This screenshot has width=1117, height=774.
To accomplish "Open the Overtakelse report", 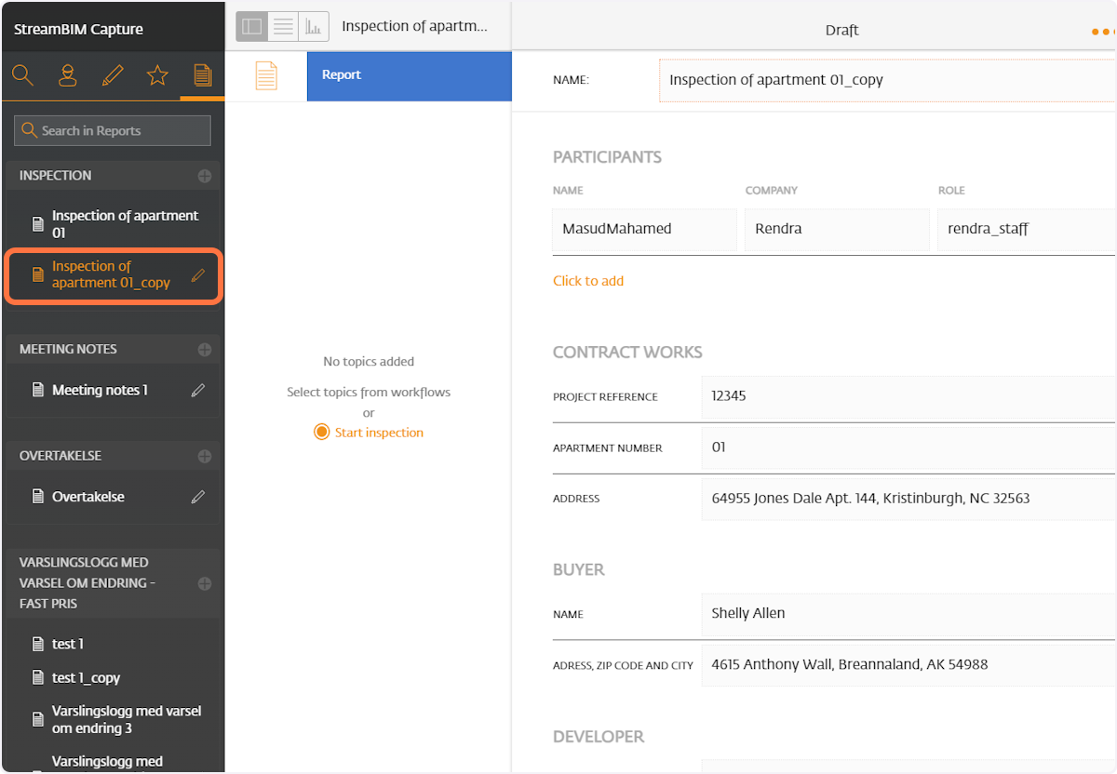I will coord(88,497).
